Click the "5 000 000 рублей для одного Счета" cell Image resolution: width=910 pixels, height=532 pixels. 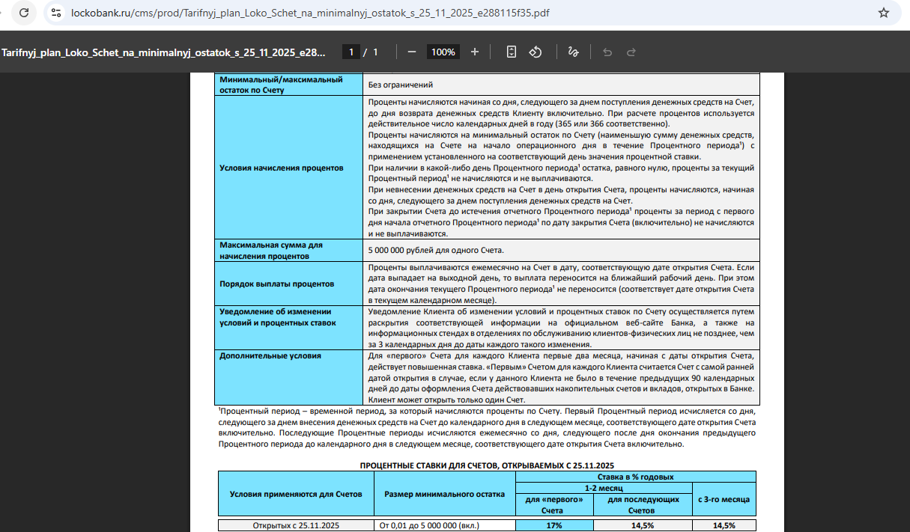436,250
